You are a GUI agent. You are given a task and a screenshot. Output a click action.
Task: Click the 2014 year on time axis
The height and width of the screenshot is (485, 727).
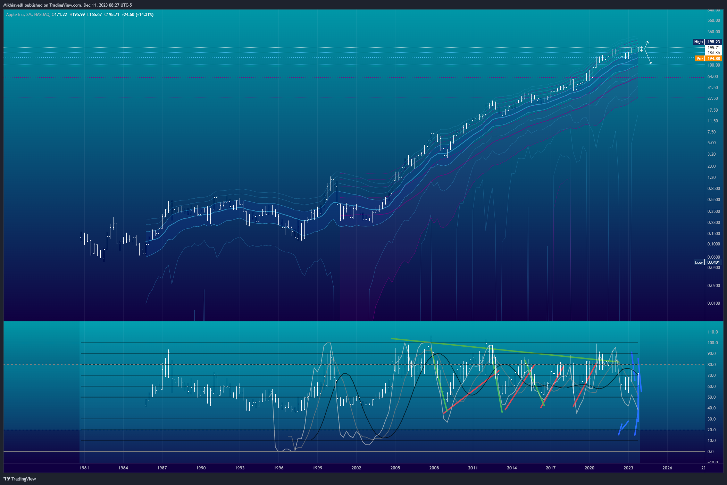pyautogui.click(x=512, y=468)
